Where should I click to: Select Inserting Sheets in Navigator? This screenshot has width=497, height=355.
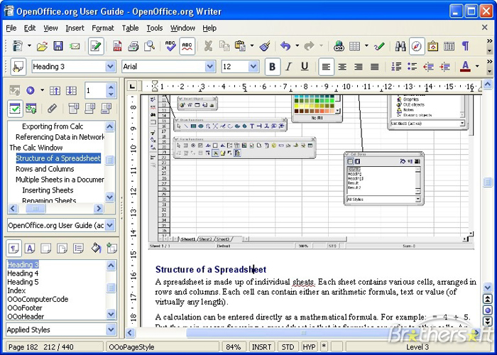tap(48, 190)
